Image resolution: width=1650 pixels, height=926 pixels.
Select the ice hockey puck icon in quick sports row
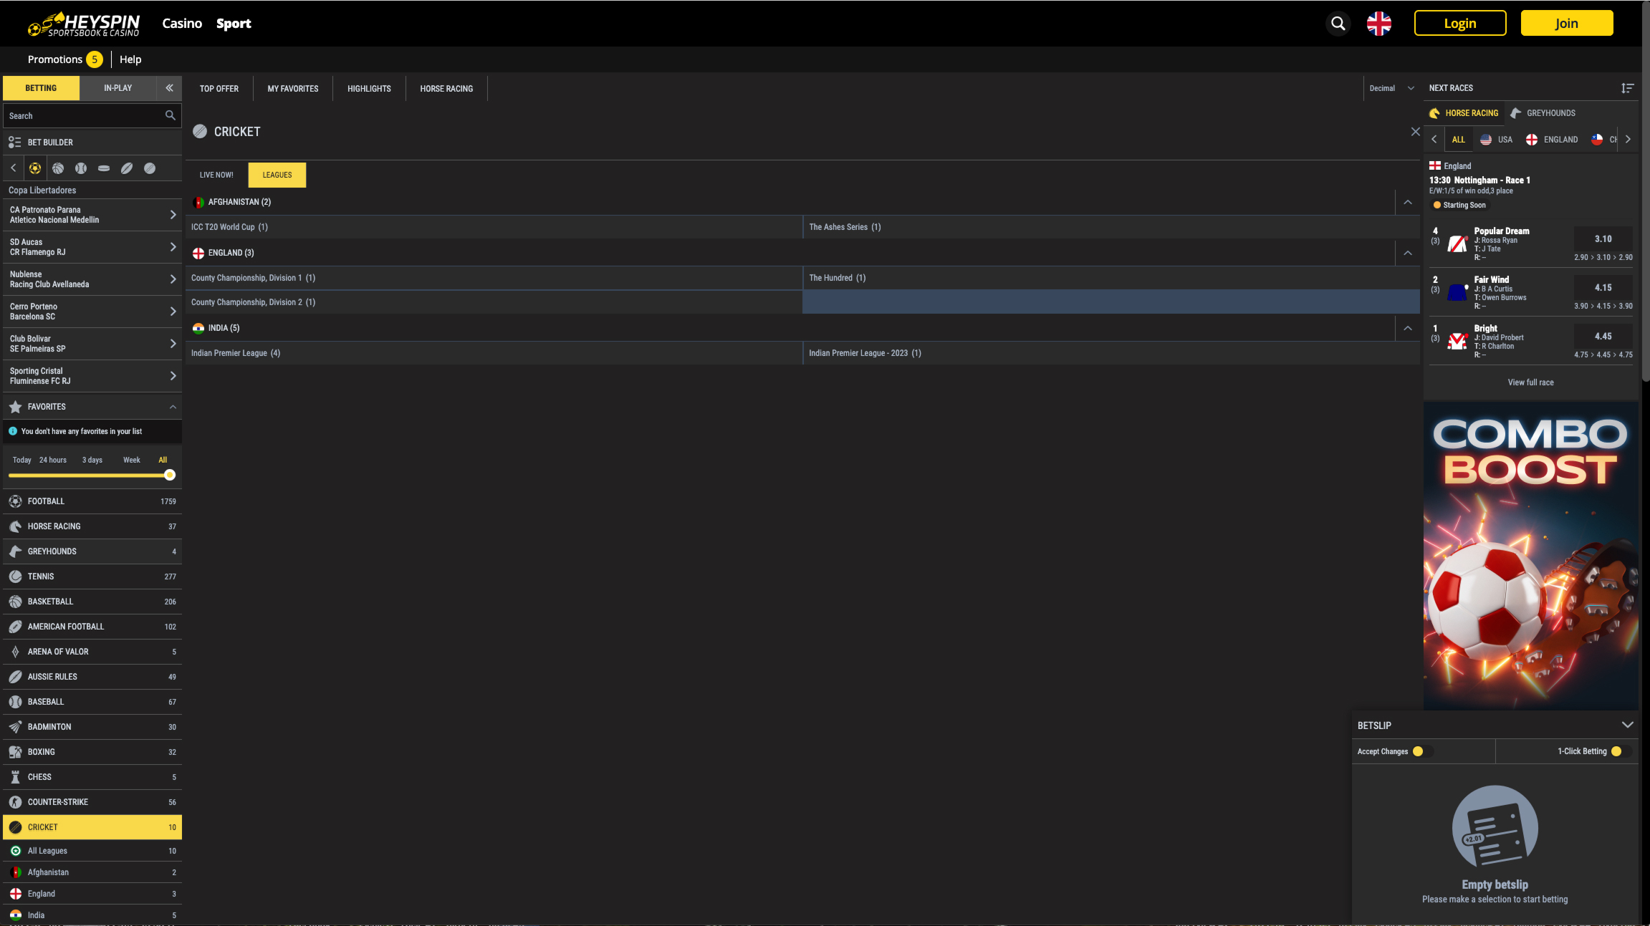click(x=104, y=168)
